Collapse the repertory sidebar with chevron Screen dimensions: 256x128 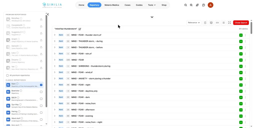coord(48,14)
